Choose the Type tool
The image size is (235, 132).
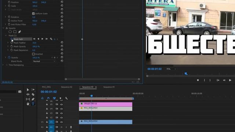click(x=33, y=104)
